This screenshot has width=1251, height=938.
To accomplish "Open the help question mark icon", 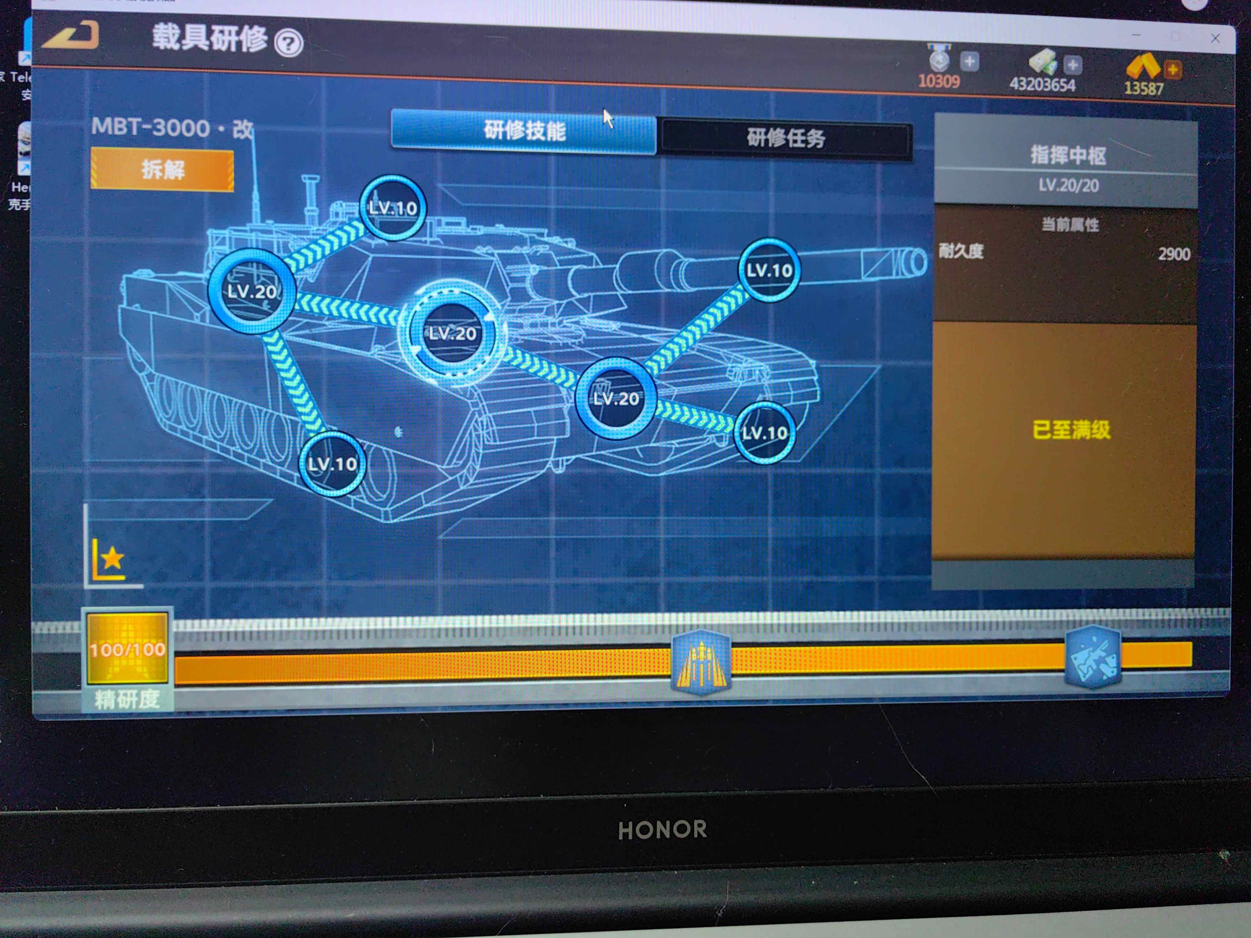I will pyautogui.click(x=288, y=43).
